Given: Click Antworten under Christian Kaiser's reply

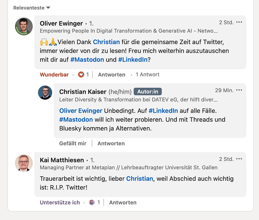Looking at the screenshot, I should (x=111, y=144).
